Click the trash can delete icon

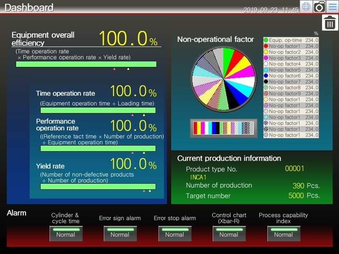[330, 22]
